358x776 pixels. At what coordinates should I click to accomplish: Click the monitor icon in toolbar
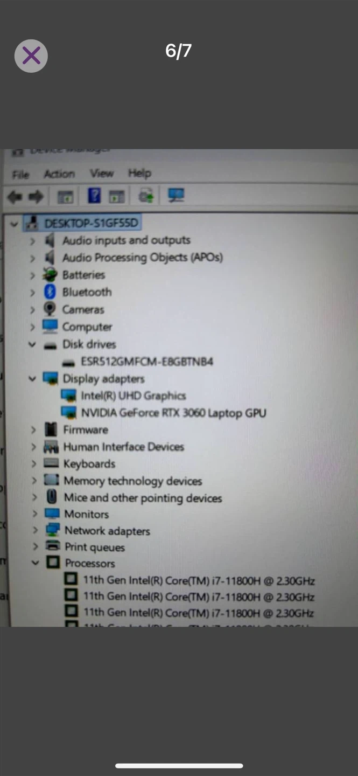[176, 195]
